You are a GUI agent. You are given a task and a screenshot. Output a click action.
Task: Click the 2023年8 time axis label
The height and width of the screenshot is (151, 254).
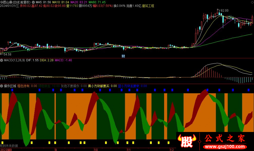[6, 150]
